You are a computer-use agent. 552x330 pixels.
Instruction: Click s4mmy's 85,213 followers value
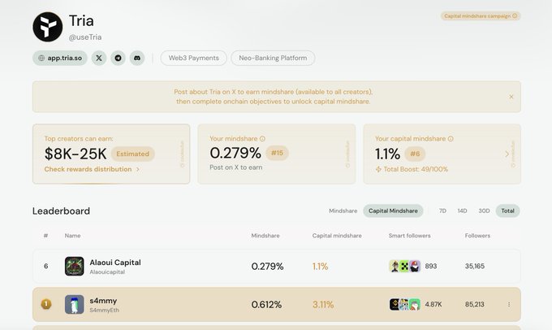coord(475,304)
